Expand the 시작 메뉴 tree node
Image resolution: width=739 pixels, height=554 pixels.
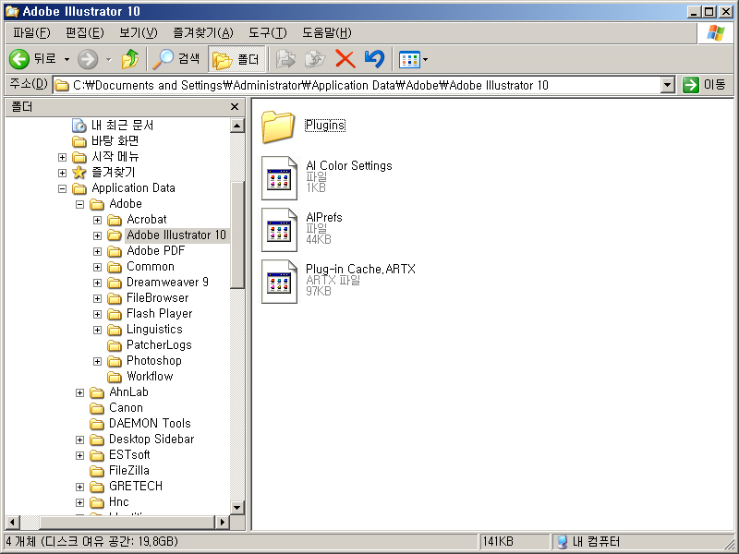(62, 157)
